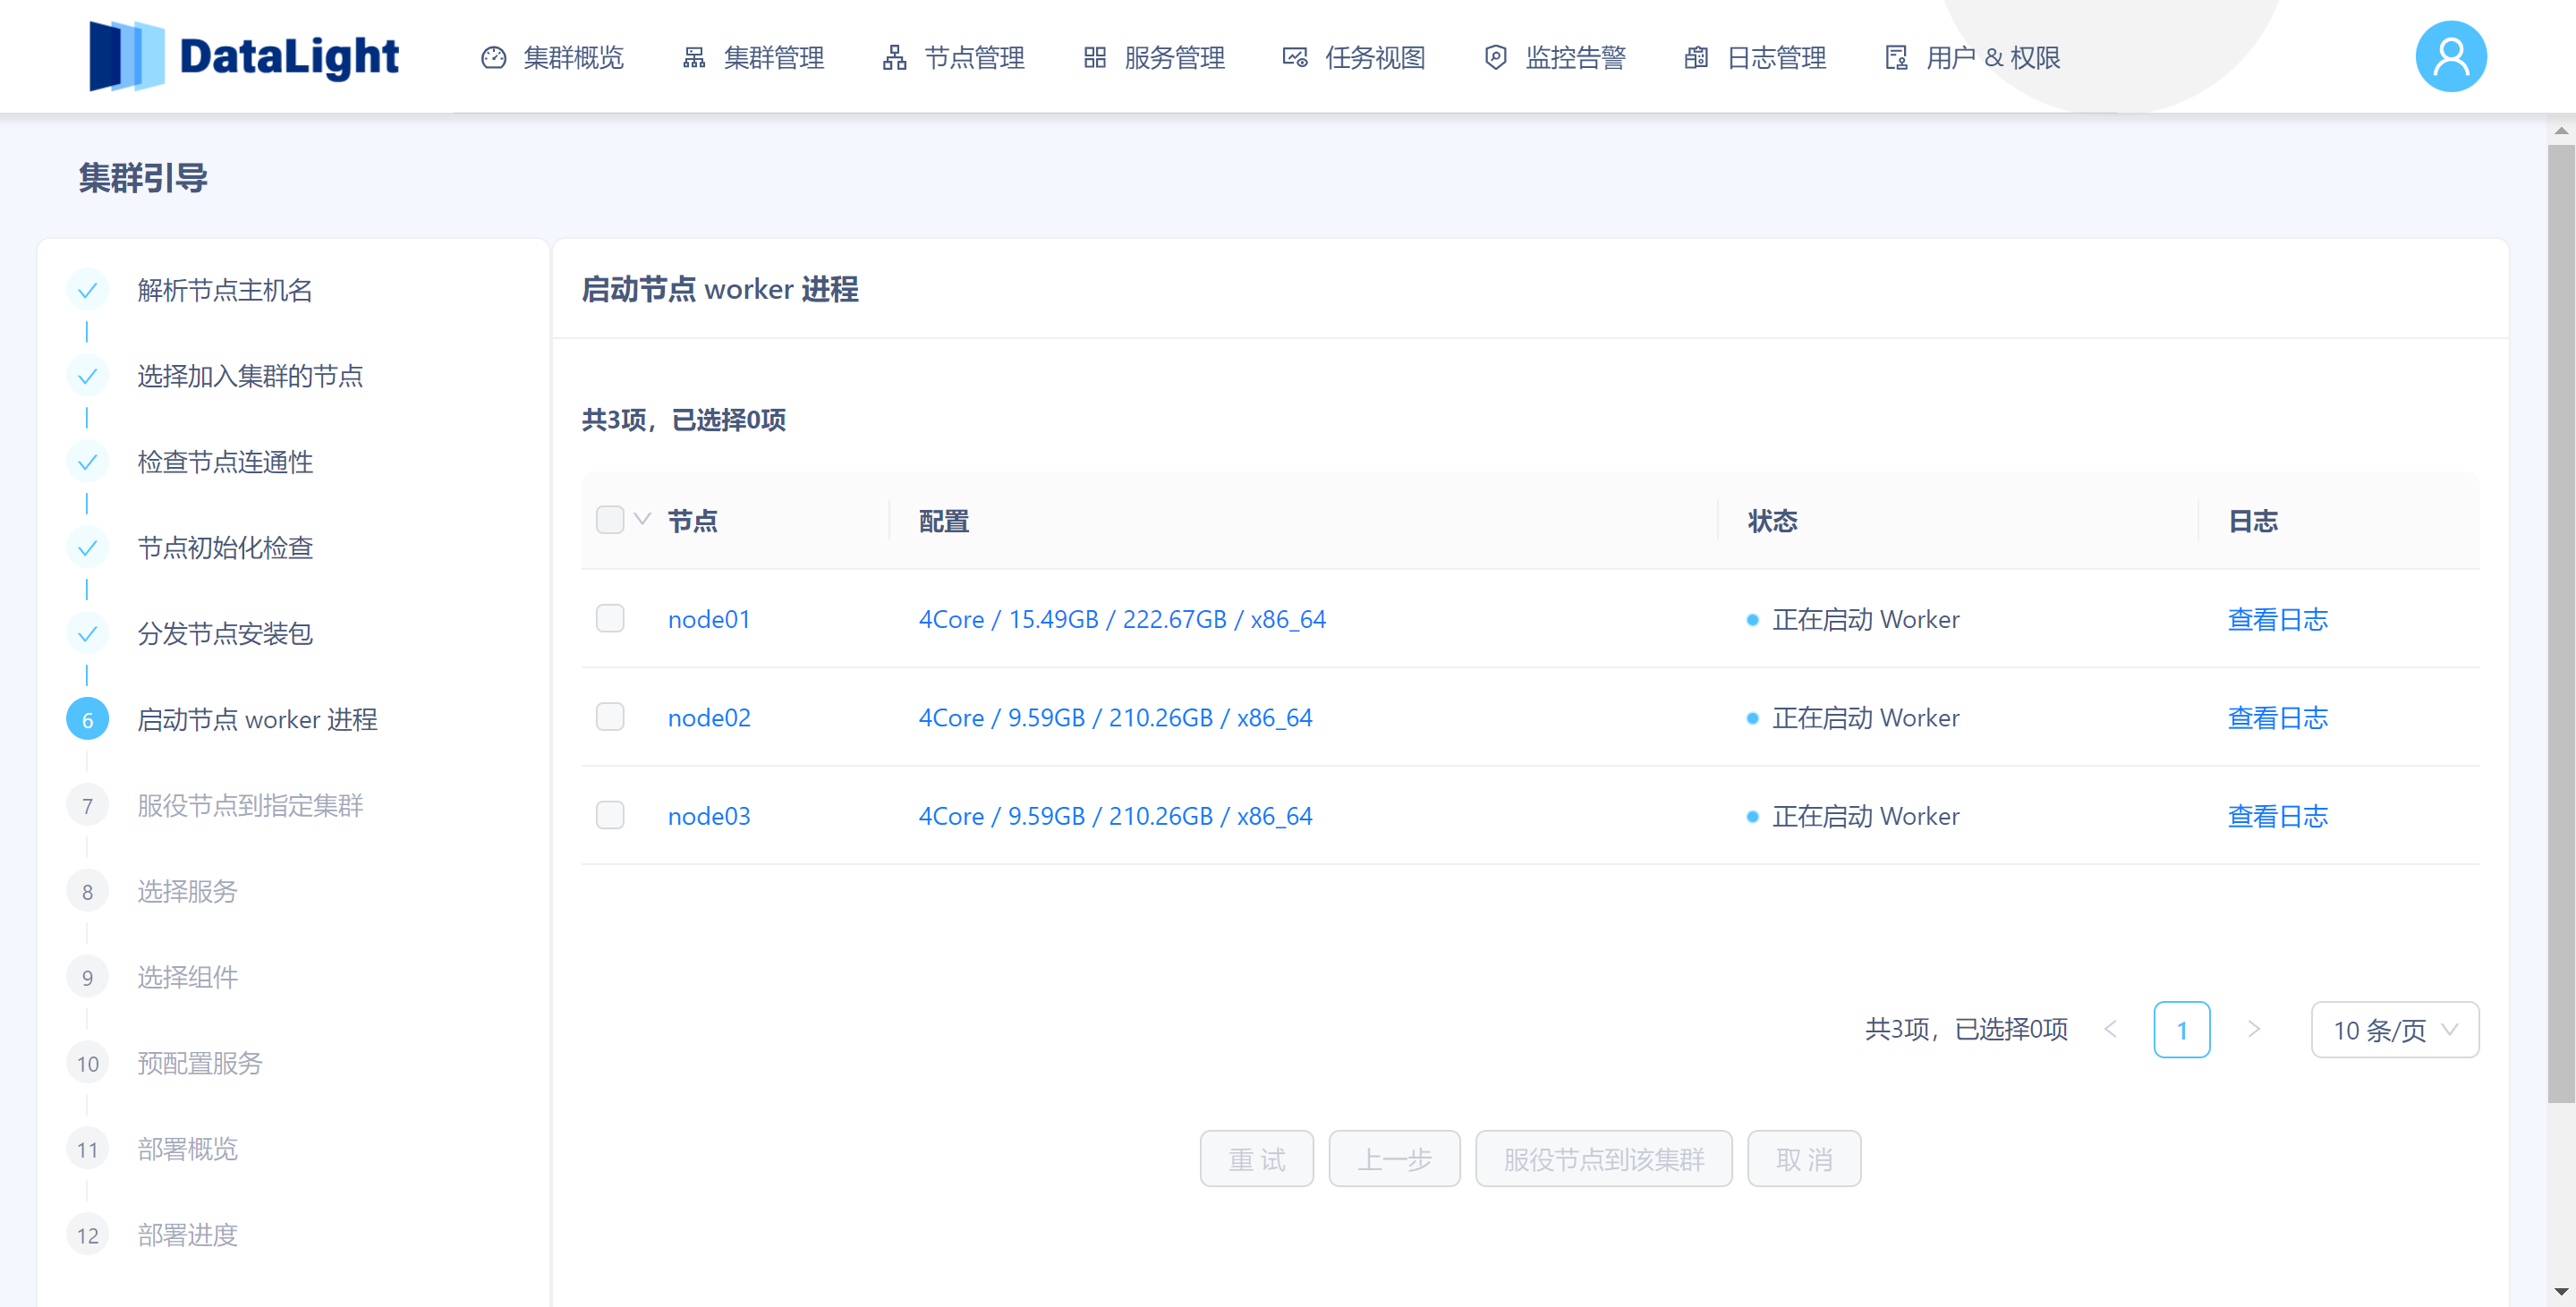Select page 1 in pagination
Image resolution: width=2576 pixels, height=1307 pixels.
click(2182, 1030)
